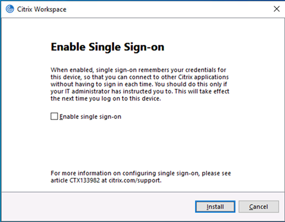Tick the Enable single sign-on checkbox

point(54,116)
